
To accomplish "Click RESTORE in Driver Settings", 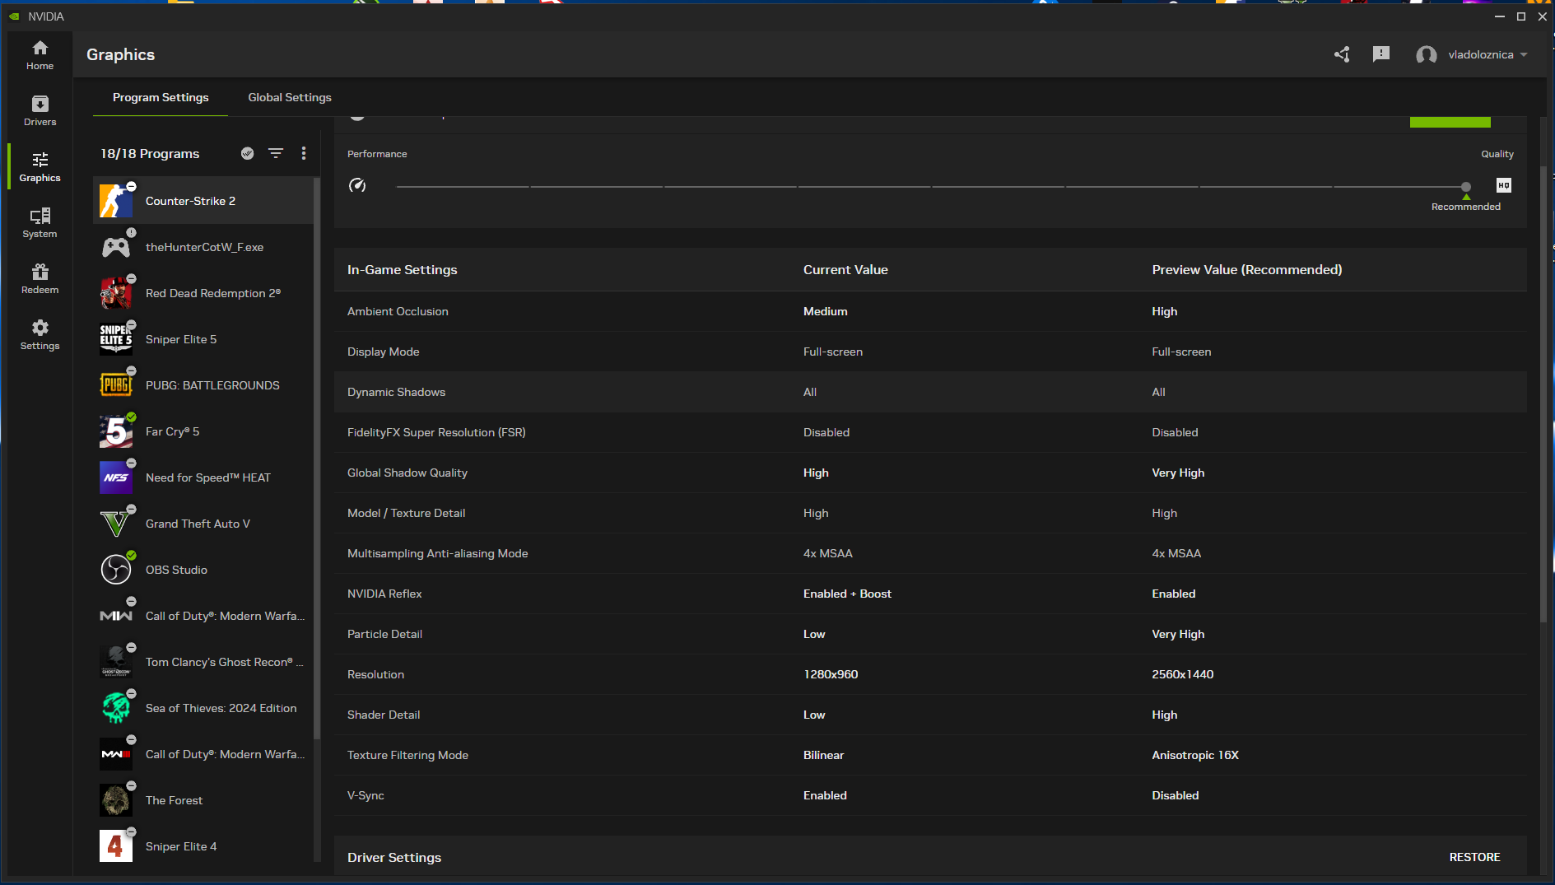I will click(x=1474, y=857).
